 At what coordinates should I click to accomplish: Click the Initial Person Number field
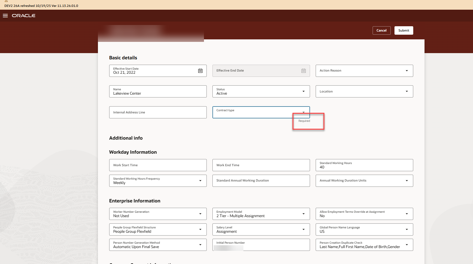pyautogui.click(x=261, y=245)
